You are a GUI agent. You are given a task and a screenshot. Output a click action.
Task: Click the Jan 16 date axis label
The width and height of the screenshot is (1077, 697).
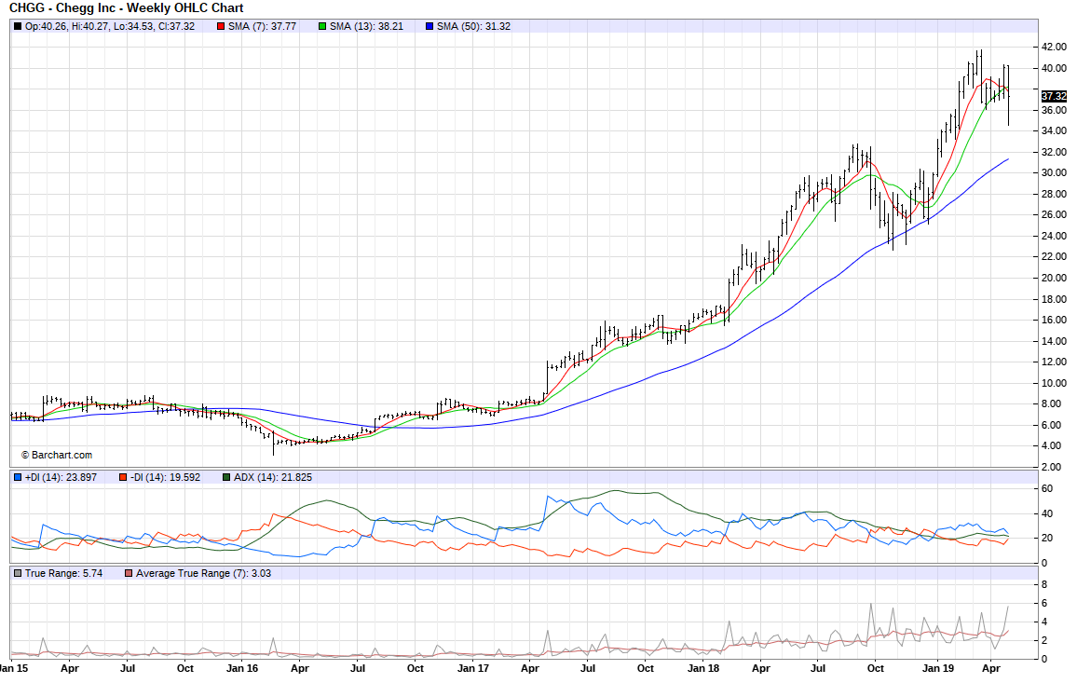point(242,668)
